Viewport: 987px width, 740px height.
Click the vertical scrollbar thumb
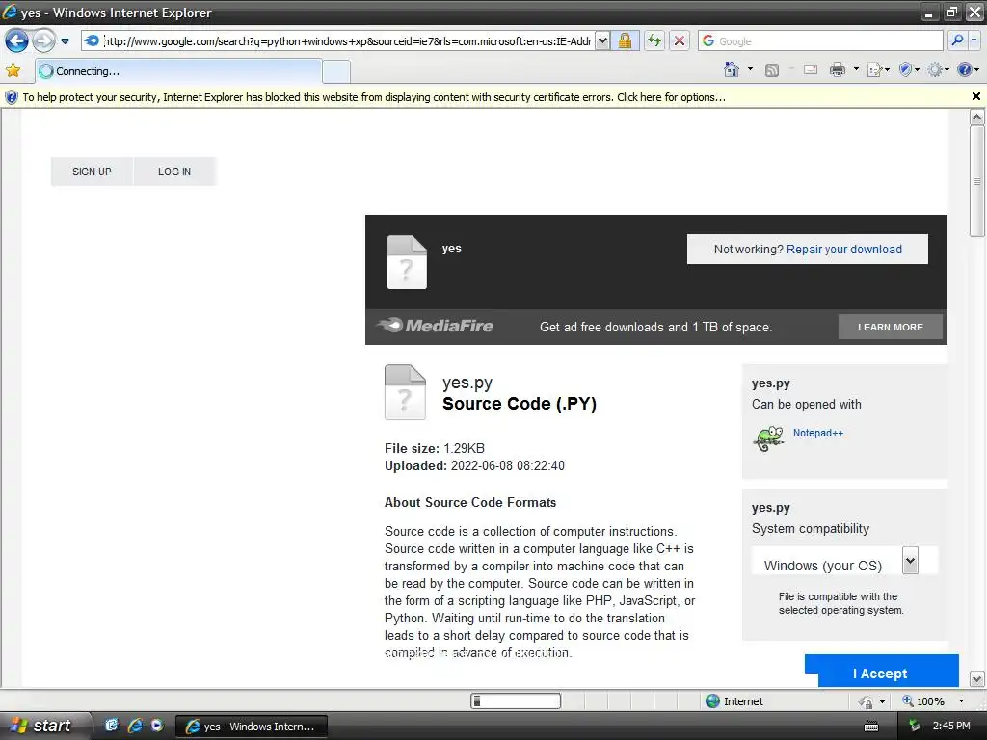(x=977, y=181)
